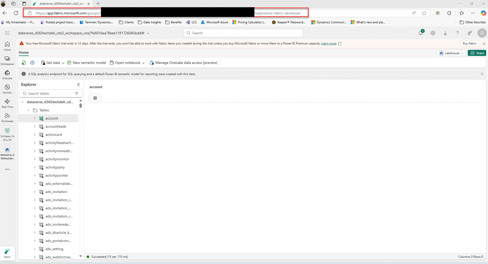Select the activityparty table
488x264 pixels.
pyautogui.click(x=55, y=167)
